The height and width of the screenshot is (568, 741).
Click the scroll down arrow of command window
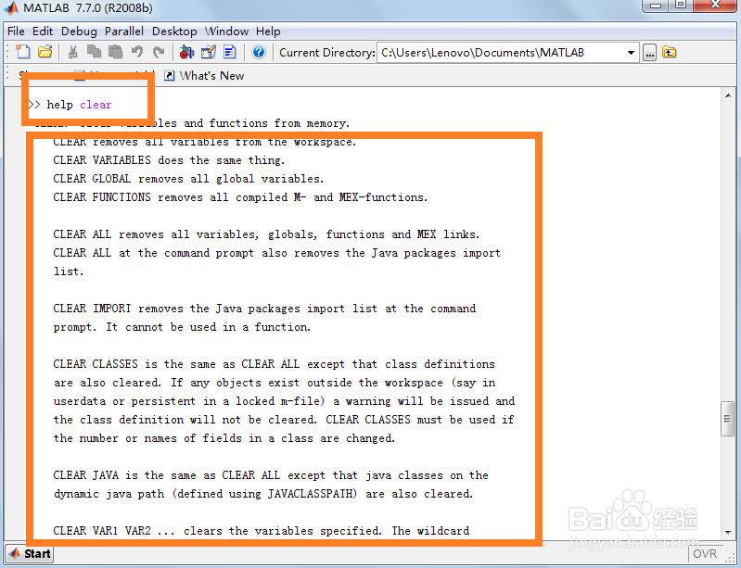(x=727, y=532)
